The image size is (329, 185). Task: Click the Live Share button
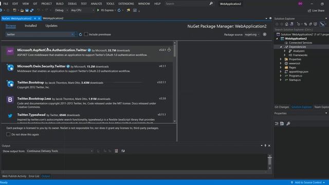tap(316, 10)
